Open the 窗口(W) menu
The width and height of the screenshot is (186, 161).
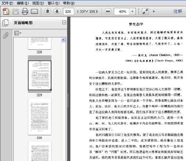tap(54, 3)
